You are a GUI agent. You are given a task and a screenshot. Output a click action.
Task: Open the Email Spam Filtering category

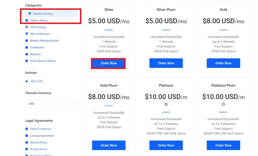pyautogui.click(x=43, y=61)
